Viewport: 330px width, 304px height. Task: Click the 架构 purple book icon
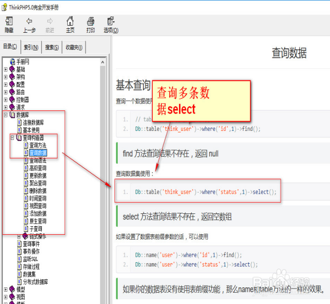12,77
